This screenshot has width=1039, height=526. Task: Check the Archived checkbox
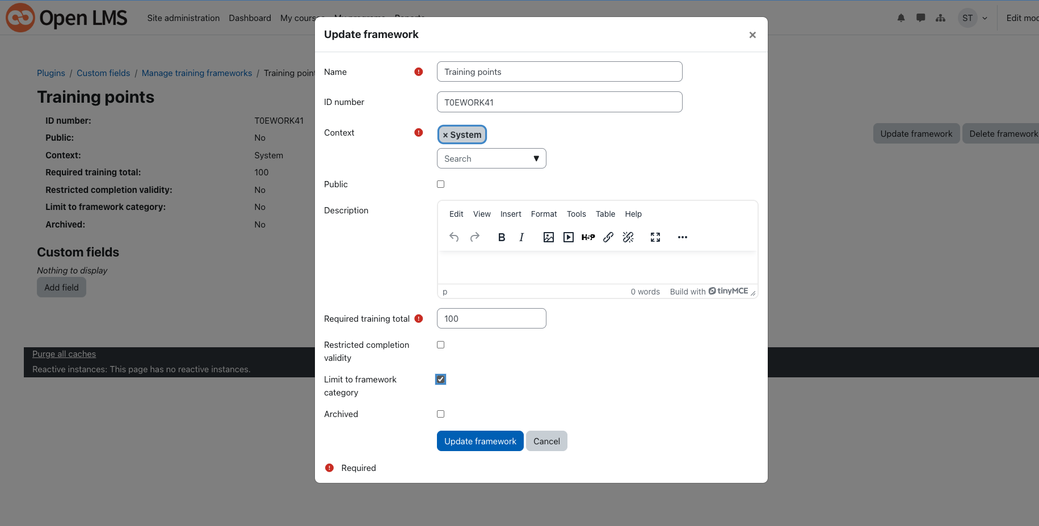(x=440, y=414)
